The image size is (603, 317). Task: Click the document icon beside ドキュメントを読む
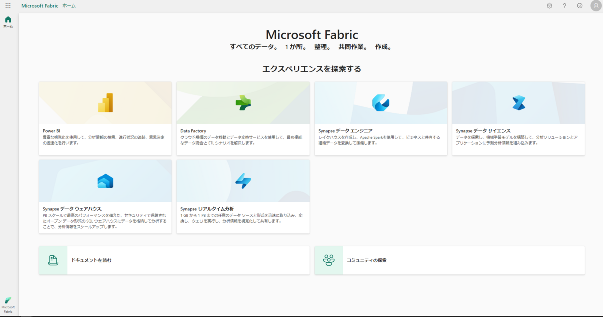53,260
